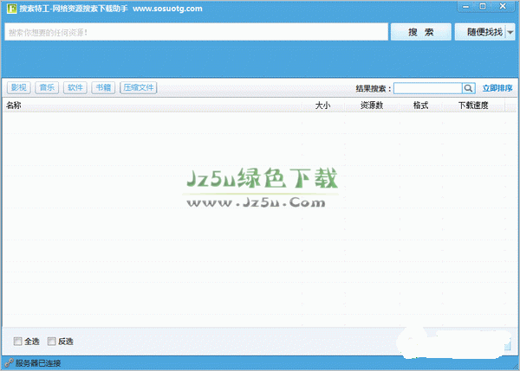Focus the 结果搜索 input field
The width and height of the screenshot is (520, 371).
click(428, 88)
